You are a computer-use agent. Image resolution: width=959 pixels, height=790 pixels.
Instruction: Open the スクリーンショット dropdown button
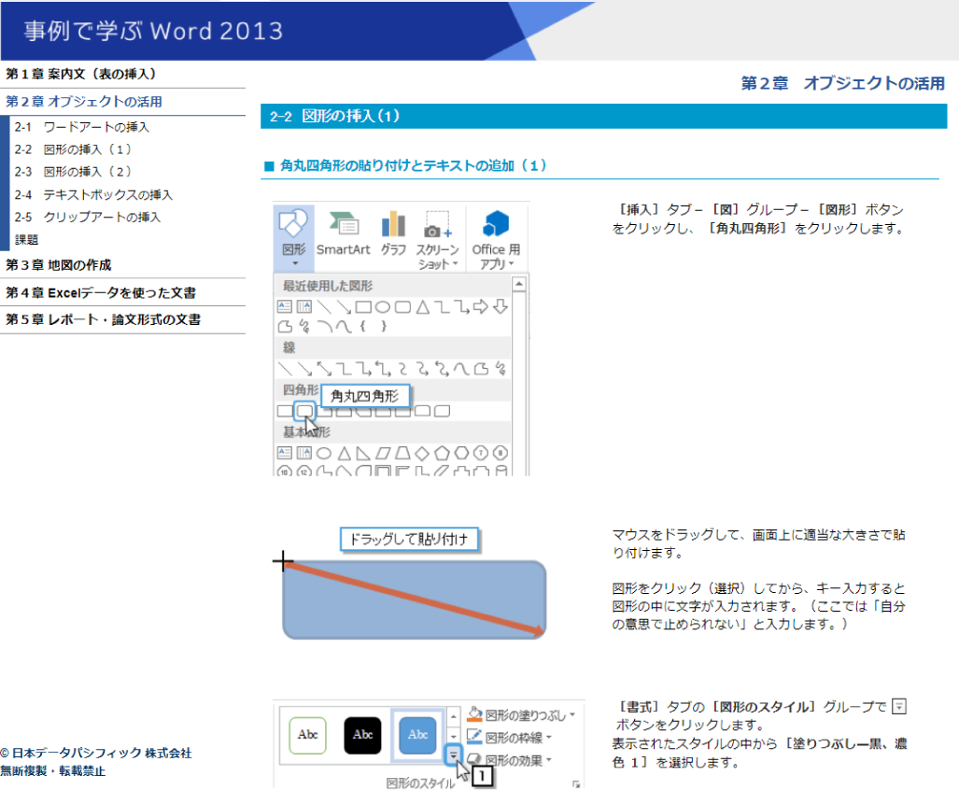coord(437,241)
